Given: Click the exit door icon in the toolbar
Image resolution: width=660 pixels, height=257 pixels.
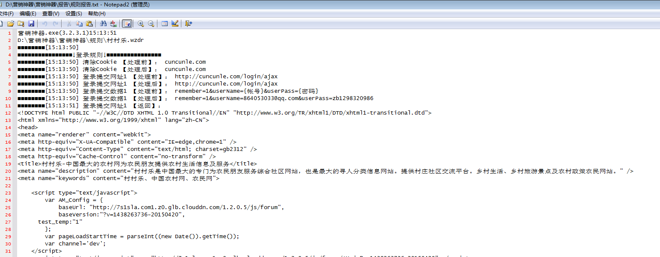Looking at the screenshot, I should (189, 24).
